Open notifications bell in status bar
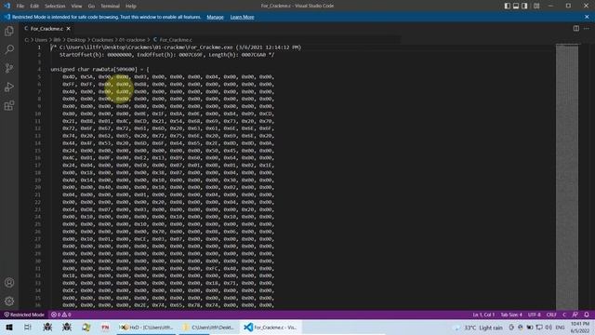Screen dimensions: 595x335 point(587,315)
